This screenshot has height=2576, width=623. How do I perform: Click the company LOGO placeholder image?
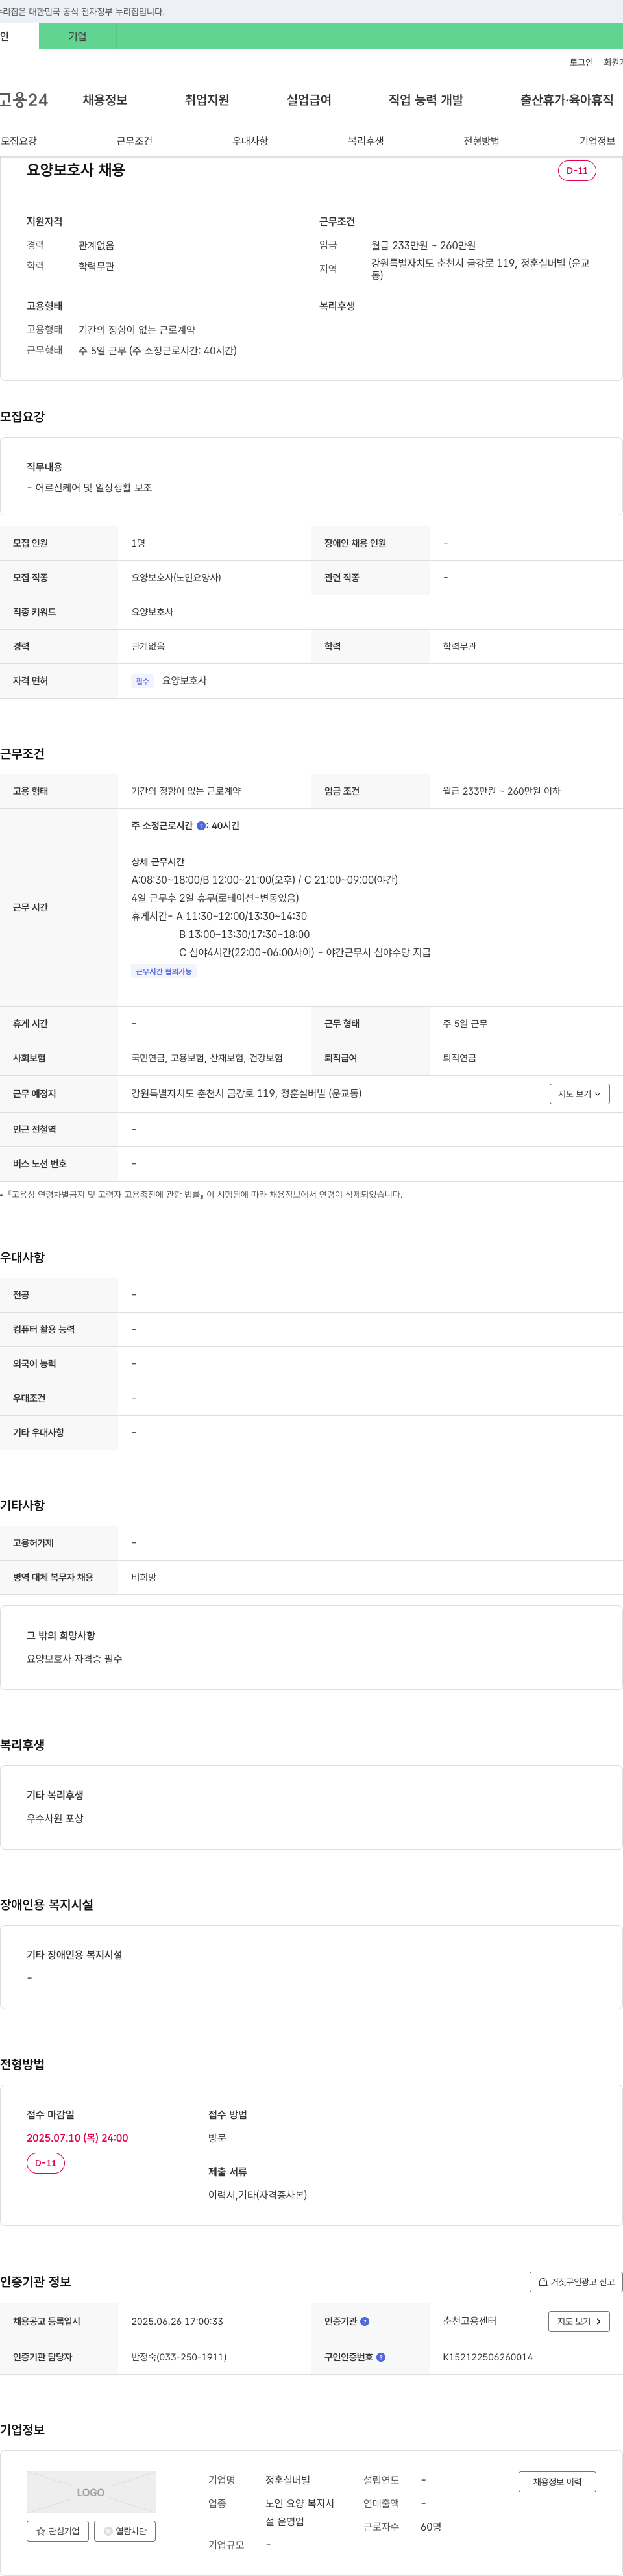click(91, 2493)
